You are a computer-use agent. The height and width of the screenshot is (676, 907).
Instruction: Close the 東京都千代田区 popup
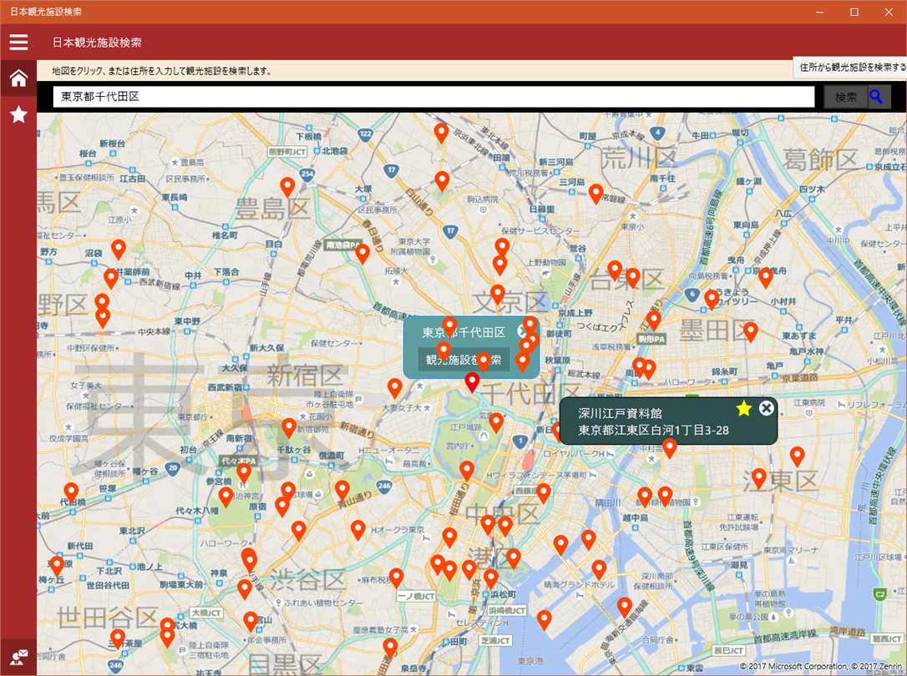point(524,331)
